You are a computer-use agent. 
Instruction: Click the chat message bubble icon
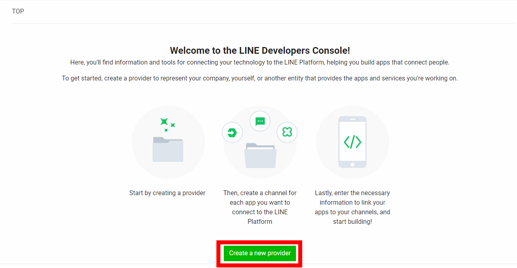tap(260, 121)
